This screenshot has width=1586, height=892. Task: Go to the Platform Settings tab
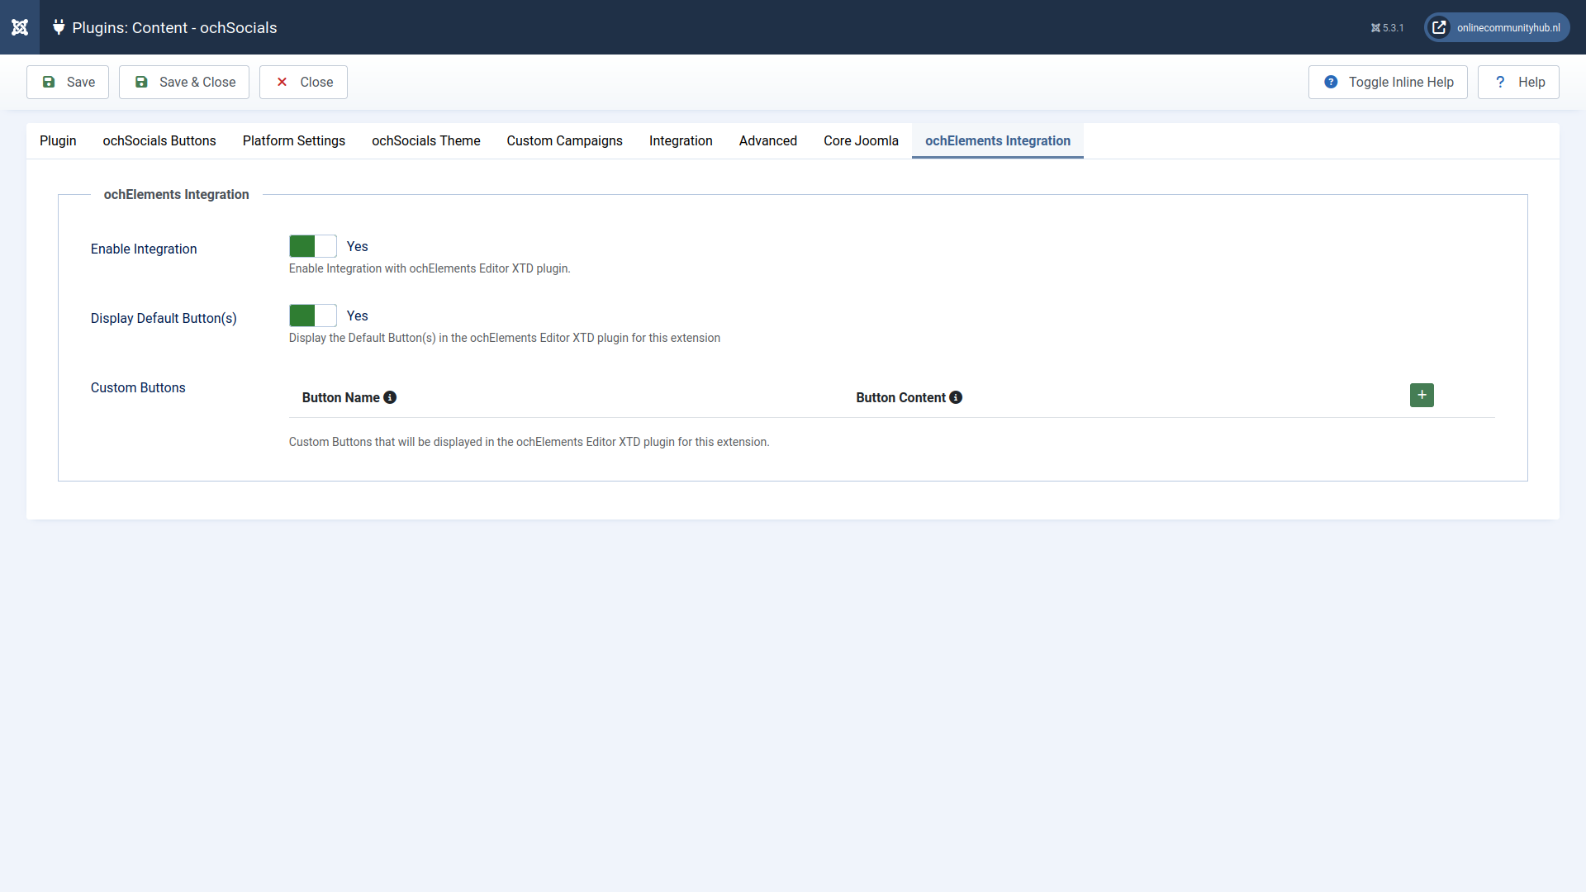[294, 140]
